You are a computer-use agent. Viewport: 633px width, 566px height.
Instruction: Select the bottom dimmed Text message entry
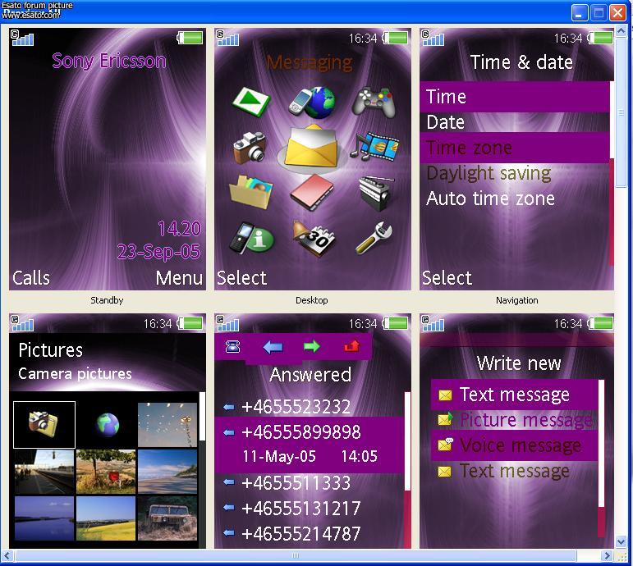(514, 471)
